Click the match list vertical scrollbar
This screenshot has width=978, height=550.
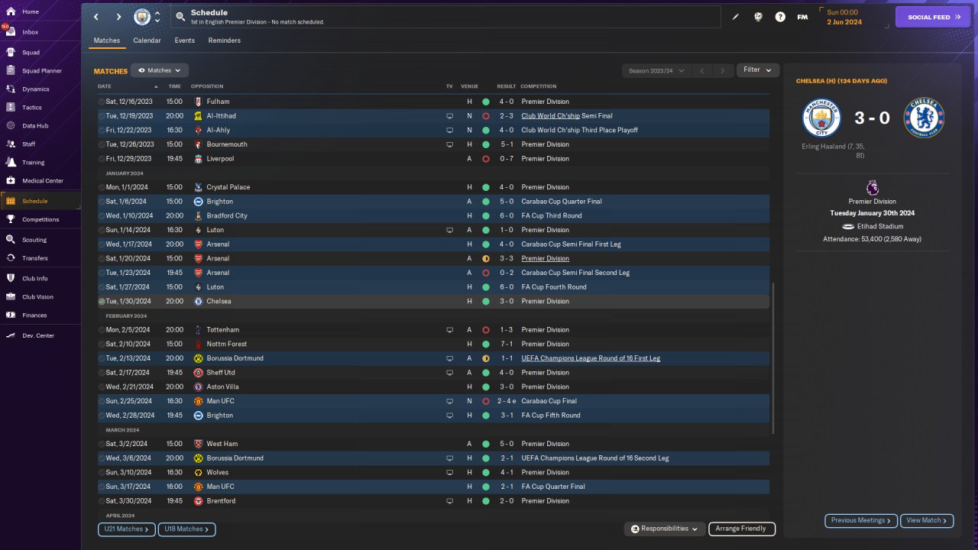pyautogui.click(x=773, y=357)
